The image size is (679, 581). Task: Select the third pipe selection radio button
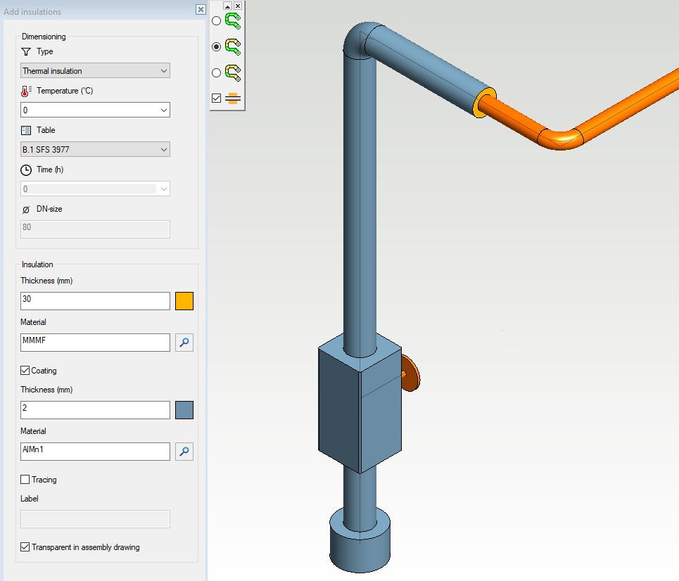[216, 72]
